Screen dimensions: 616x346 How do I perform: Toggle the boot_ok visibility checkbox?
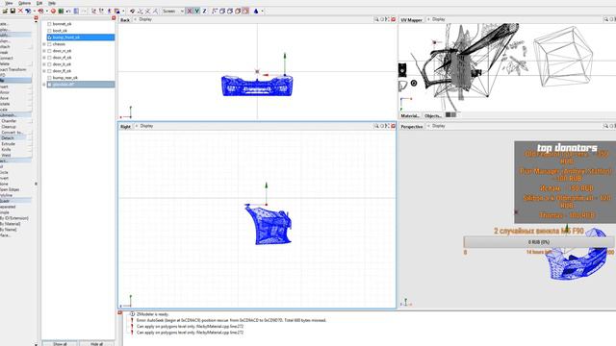point(49,31)
